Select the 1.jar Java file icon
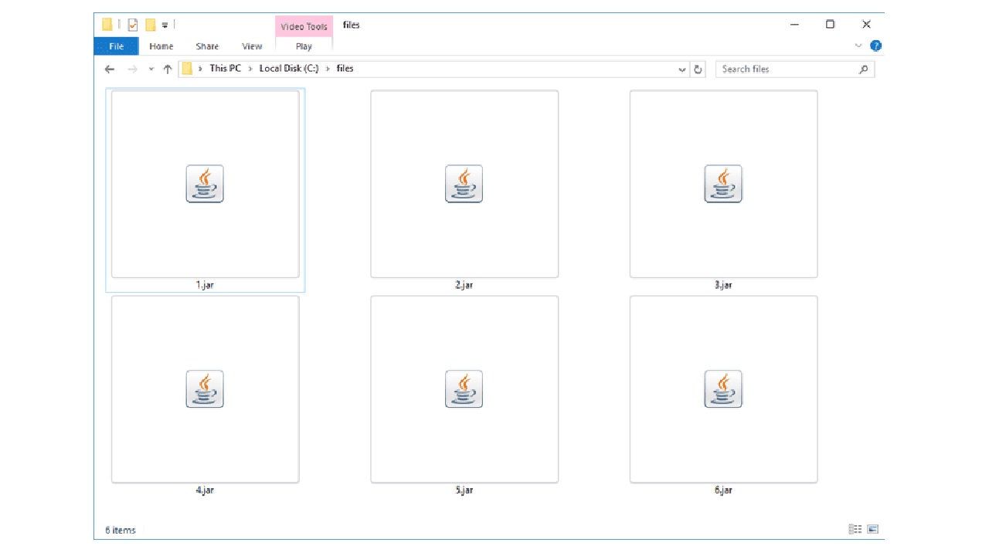 [x=205, y=184]
